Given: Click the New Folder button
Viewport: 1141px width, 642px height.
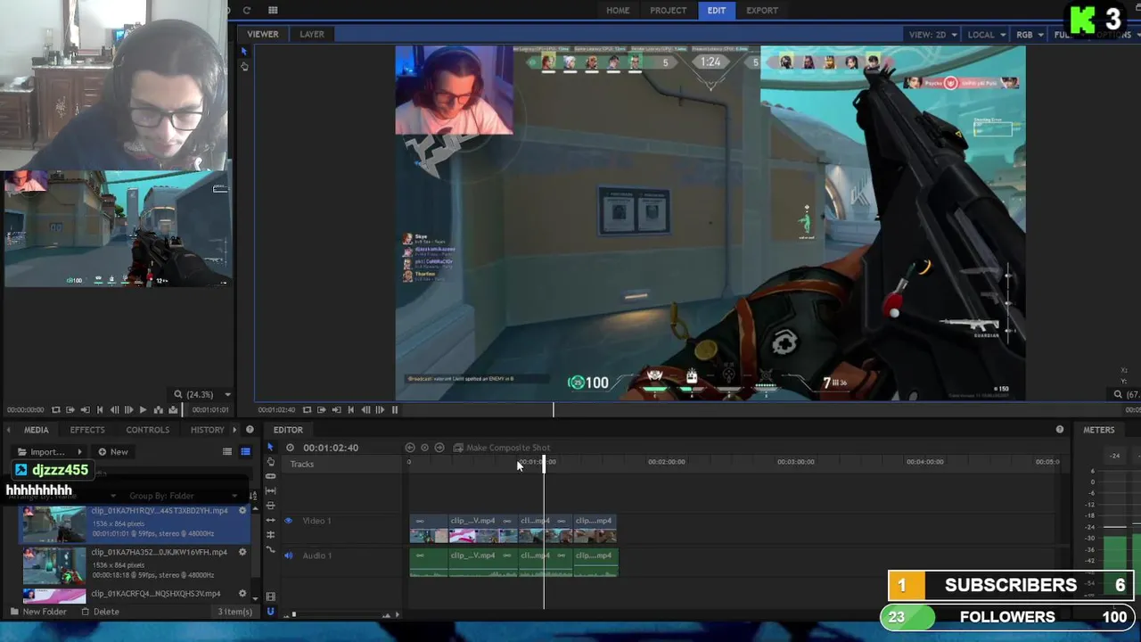Looking at the screenshot, I should 38,612.
